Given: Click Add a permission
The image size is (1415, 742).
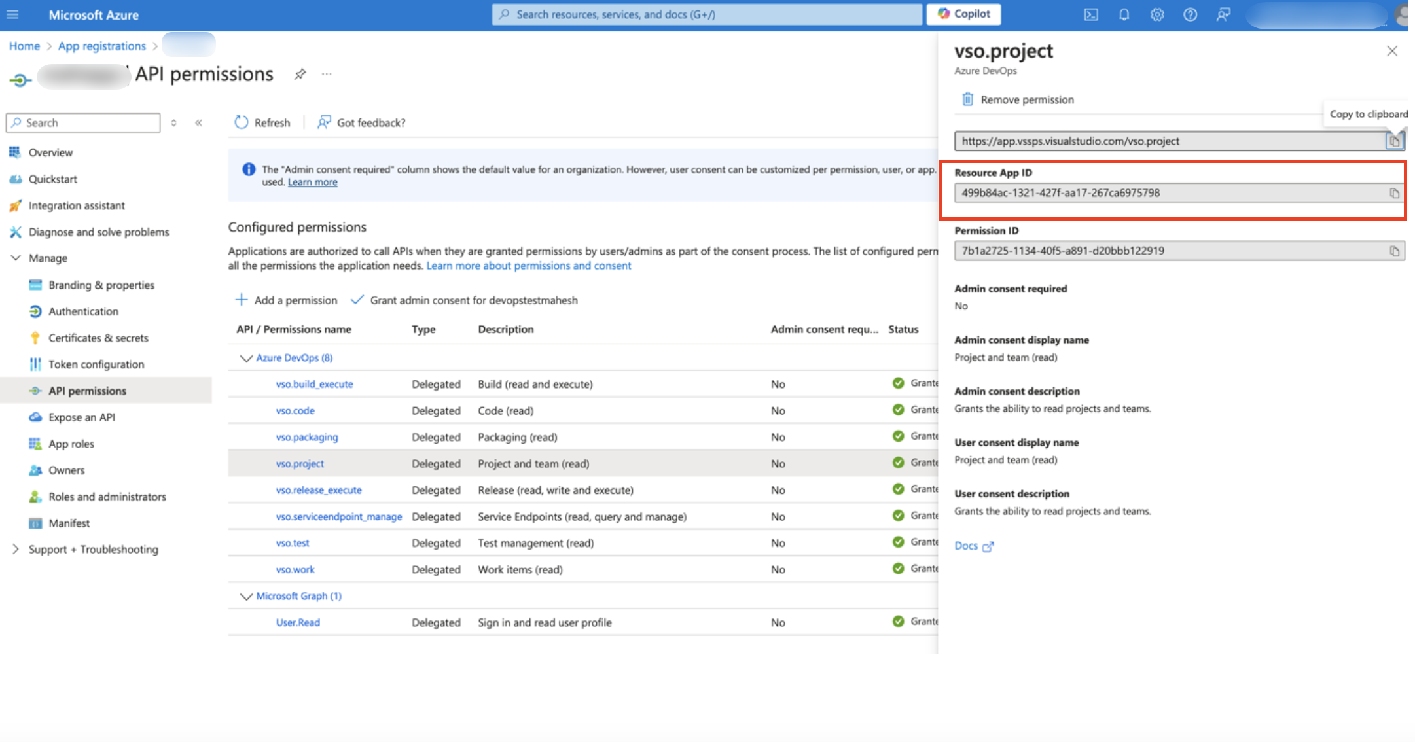Looking at the screenshot, I should click(x=286, y=300).
